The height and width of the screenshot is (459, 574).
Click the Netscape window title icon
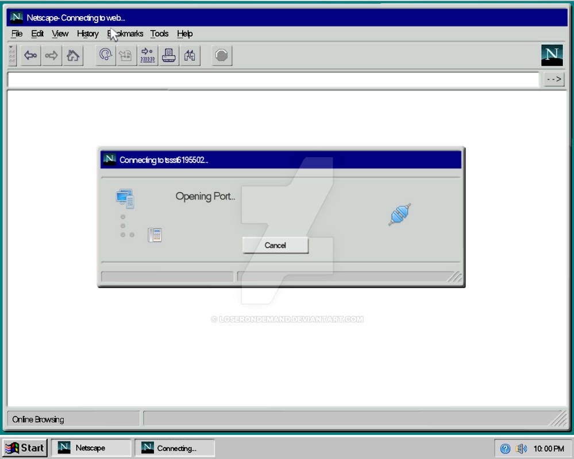17,18
